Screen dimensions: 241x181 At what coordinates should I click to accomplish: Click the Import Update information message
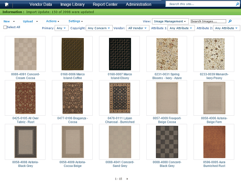tap(60, 12)
